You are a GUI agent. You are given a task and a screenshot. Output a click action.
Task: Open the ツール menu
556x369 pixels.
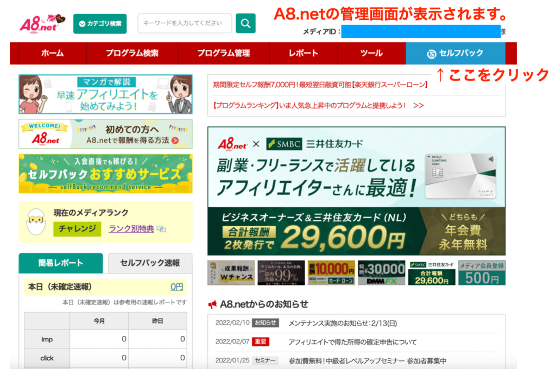[x=371, y=53]
